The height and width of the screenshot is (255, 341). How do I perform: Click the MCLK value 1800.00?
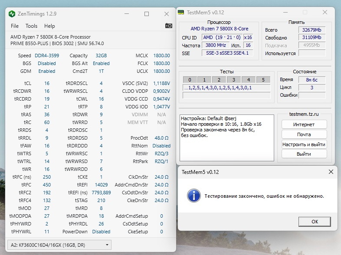[x=161, y=56]
